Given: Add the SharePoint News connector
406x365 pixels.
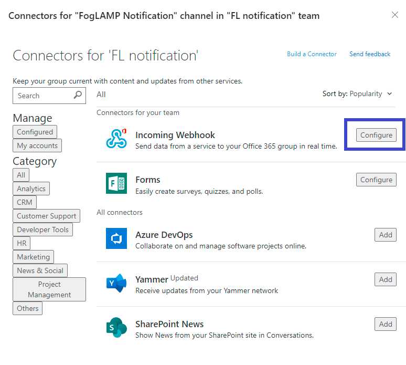Looking at the screenshot, I should pos(386,324).
